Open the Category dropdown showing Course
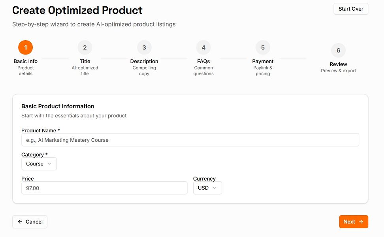The width and height of the screenshot is (384, 237). coord(39,164)
